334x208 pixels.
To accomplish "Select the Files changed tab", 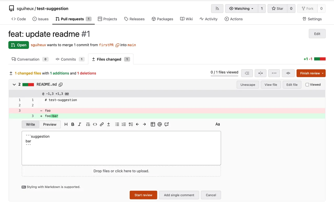I will tap(111, 59).
